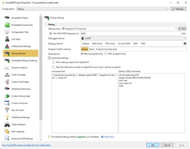190x149 pixels.
Task: Click the Embedded Project sidebar icon
Action: [x=7, y=18]
